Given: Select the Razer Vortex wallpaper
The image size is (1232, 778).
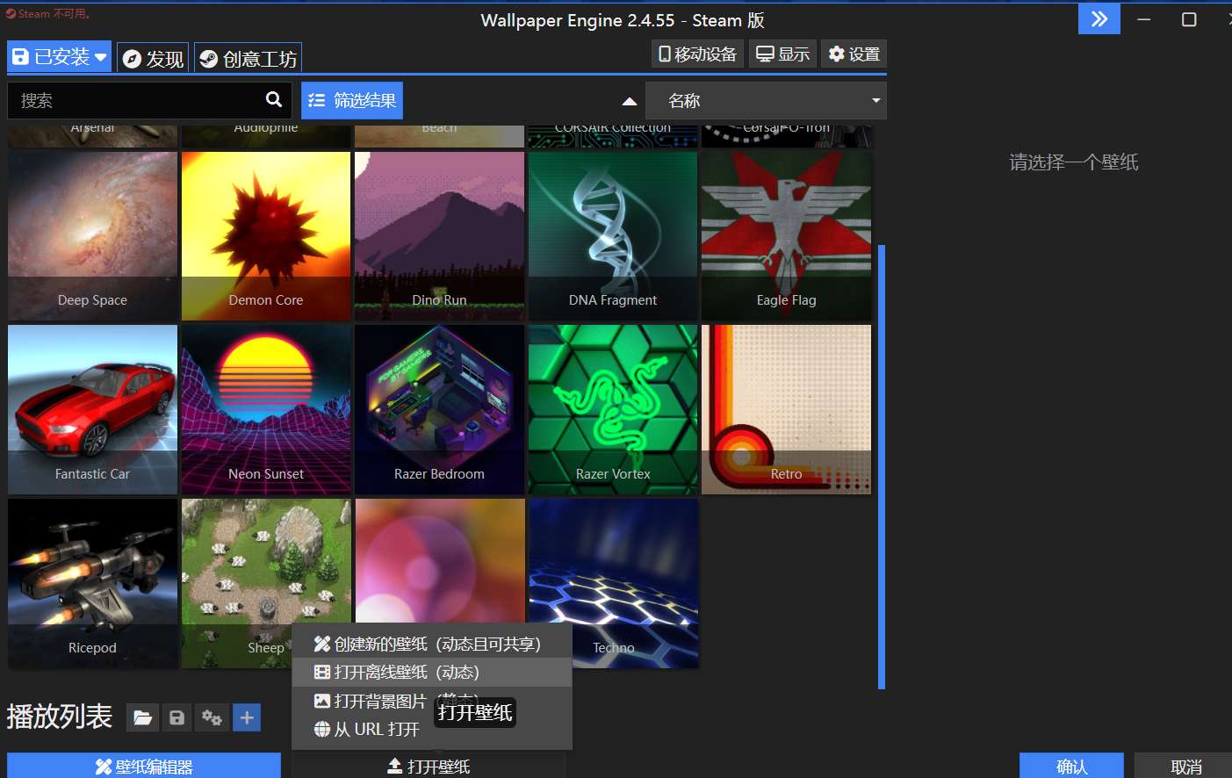Looking at the screenshot, I should pos(613,410).
